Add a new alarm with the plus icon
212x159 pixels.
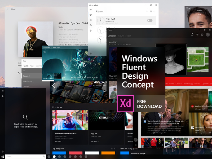[148, 11]
